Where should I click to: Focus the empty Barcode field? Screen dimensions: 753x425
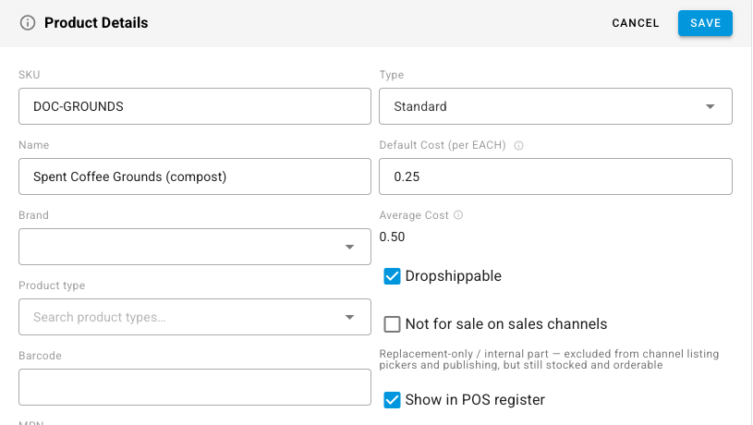pyautogui.click(x=195, y=387)
